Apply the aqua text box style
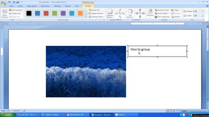209x117 pixels. coord(72,13)
